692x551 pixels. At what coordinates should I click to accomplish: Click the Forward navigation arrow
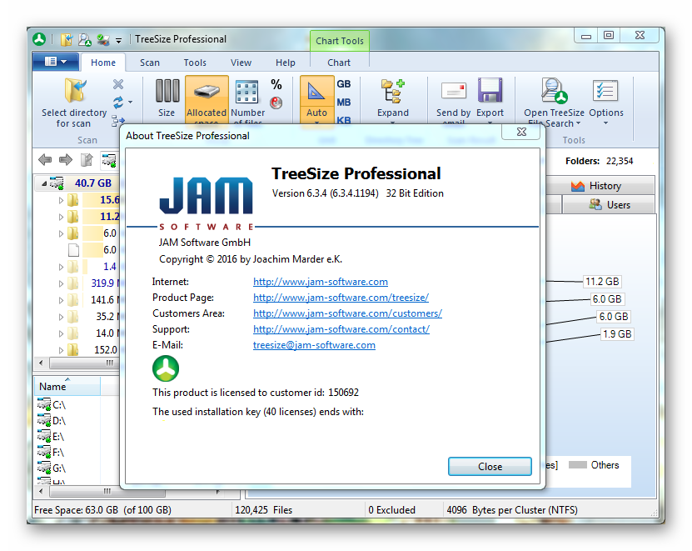tap(66, 159)
